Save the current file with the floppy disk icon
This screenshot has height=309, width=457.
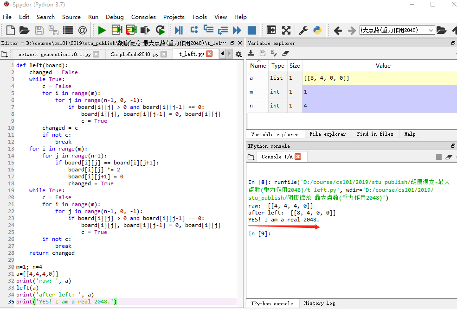39,30
